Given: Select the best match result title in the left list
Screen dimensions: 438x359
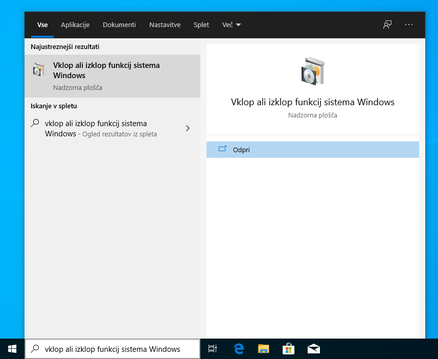Looking at the screenshot, I should click(106, 70).
